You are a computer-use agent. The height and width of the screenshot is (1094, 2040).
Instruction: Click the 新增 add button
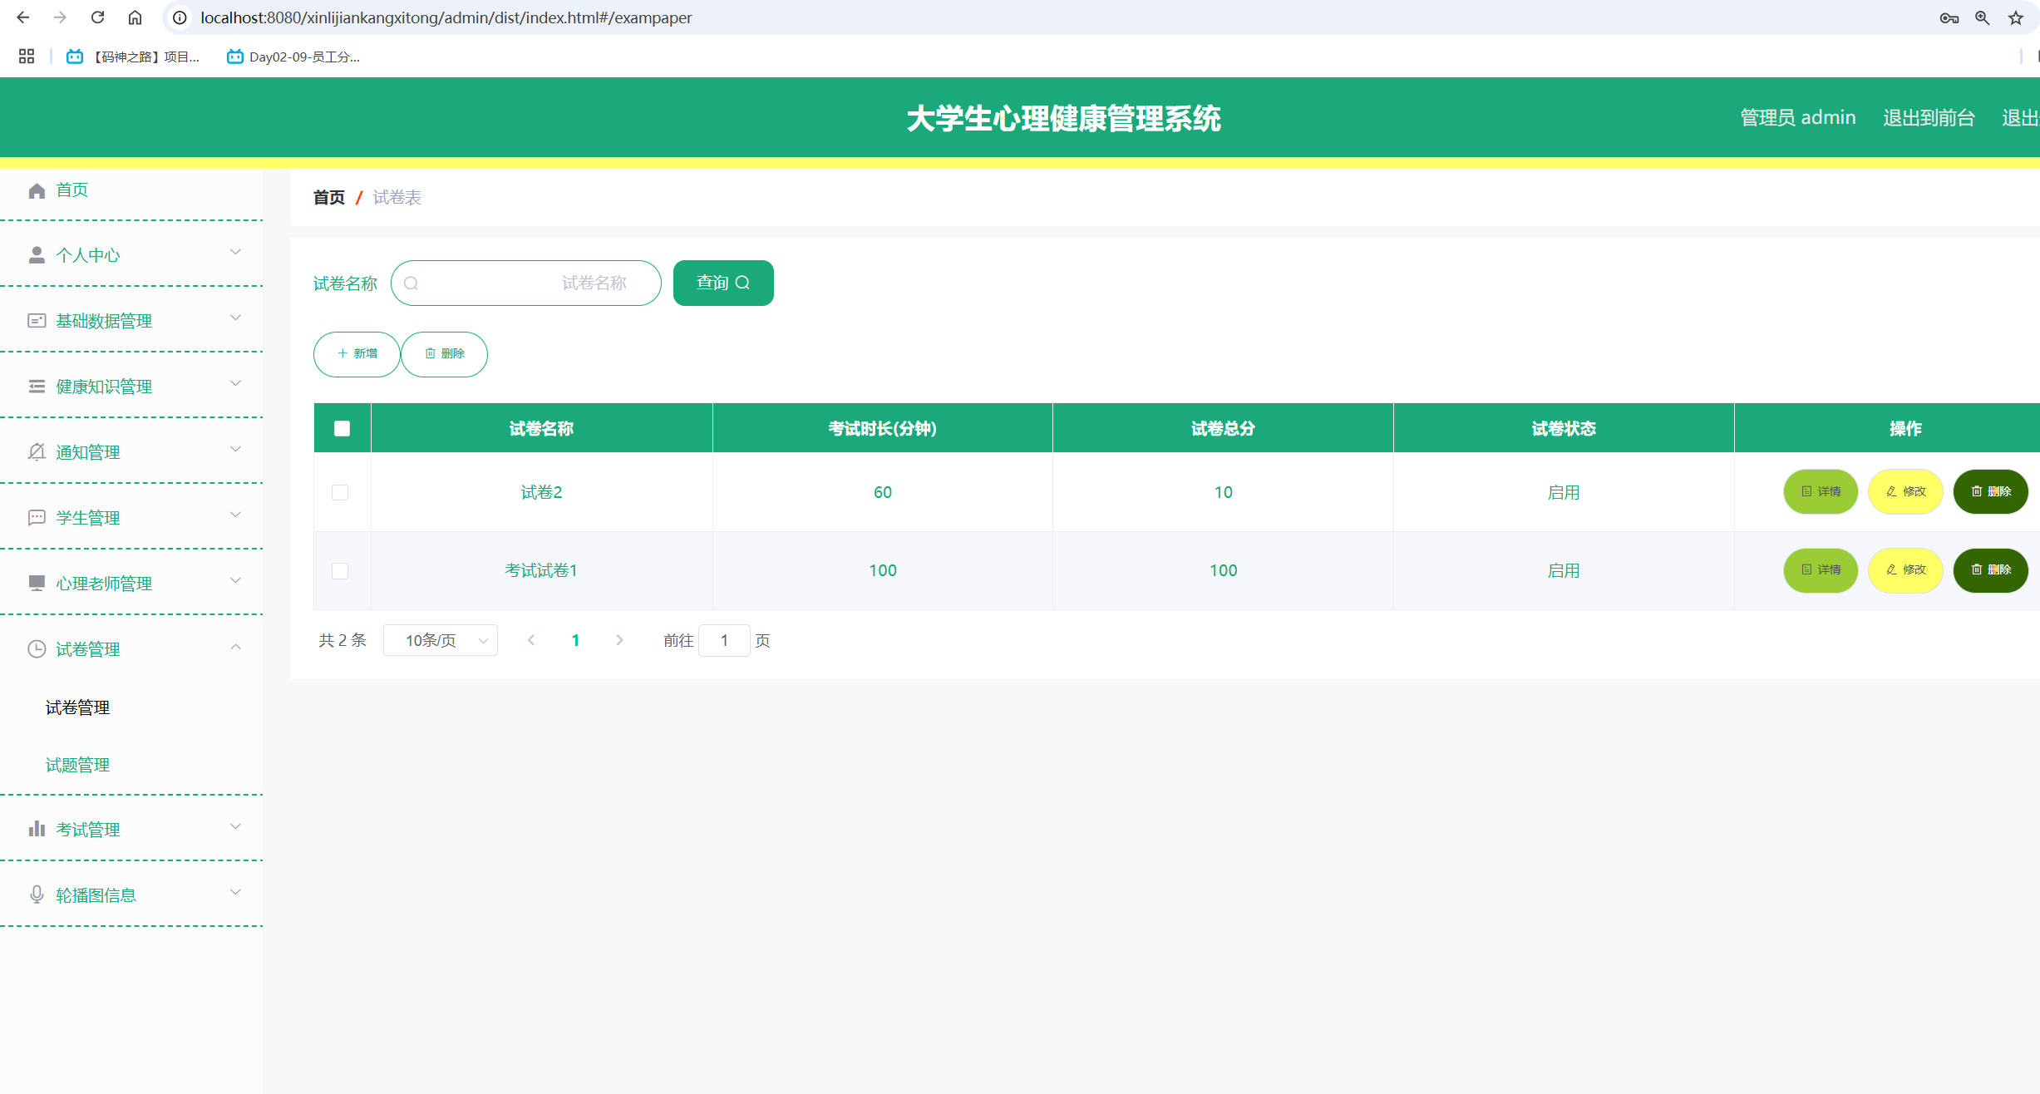pyautogui.click(x=357, y=354)
